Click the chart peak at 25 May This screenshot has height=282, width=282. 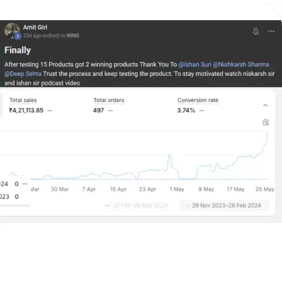click(268, 133)
